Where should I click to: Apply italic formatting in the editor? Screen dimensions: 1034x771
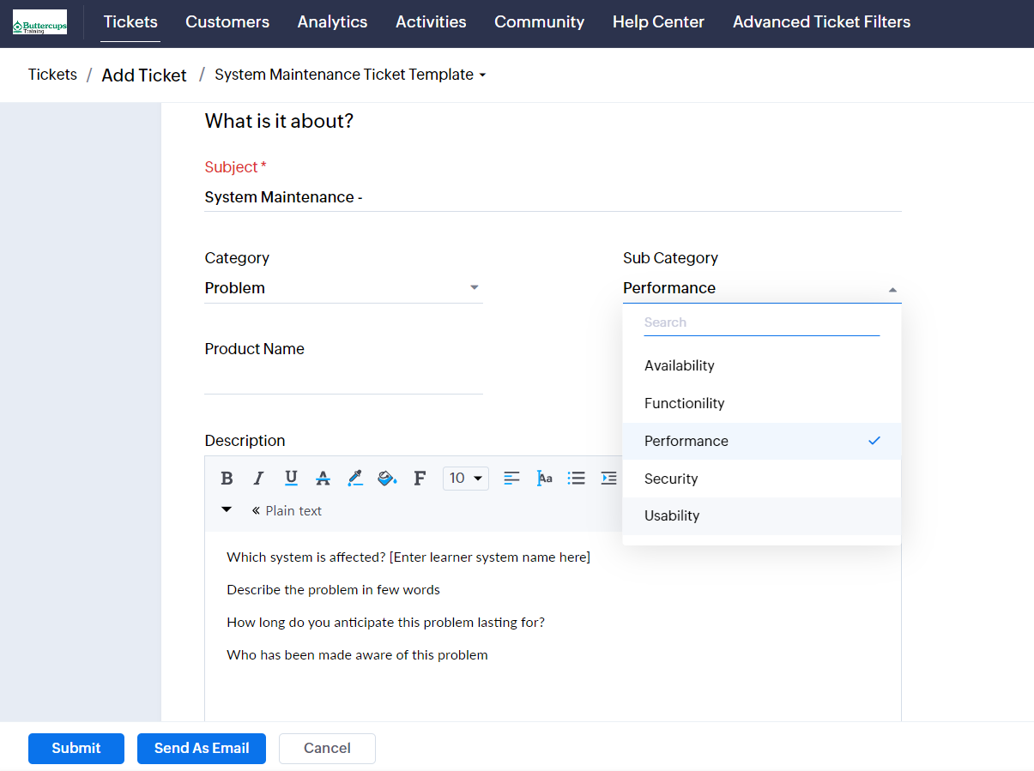tap(258, 479)
